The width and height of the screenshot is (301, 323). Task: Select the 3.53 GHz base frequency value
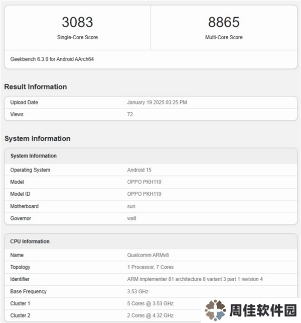[x=137, y=291]
